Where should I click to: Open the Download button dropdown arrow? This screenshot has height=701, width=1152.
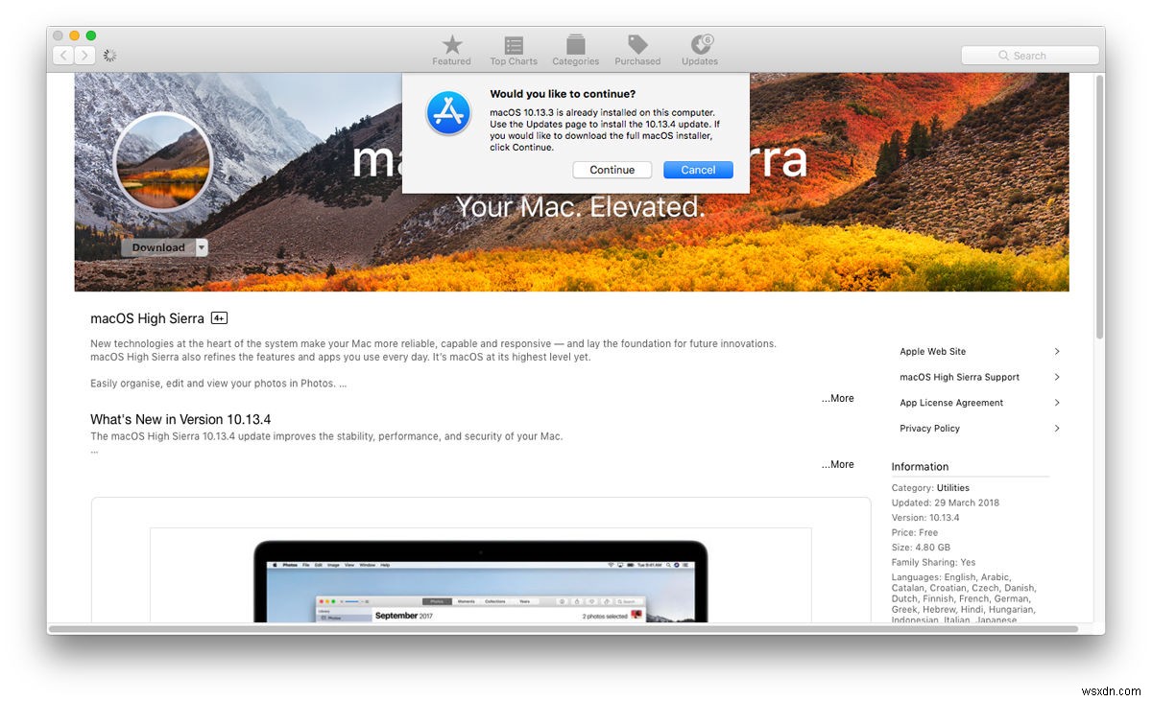(x=202, y=247)
